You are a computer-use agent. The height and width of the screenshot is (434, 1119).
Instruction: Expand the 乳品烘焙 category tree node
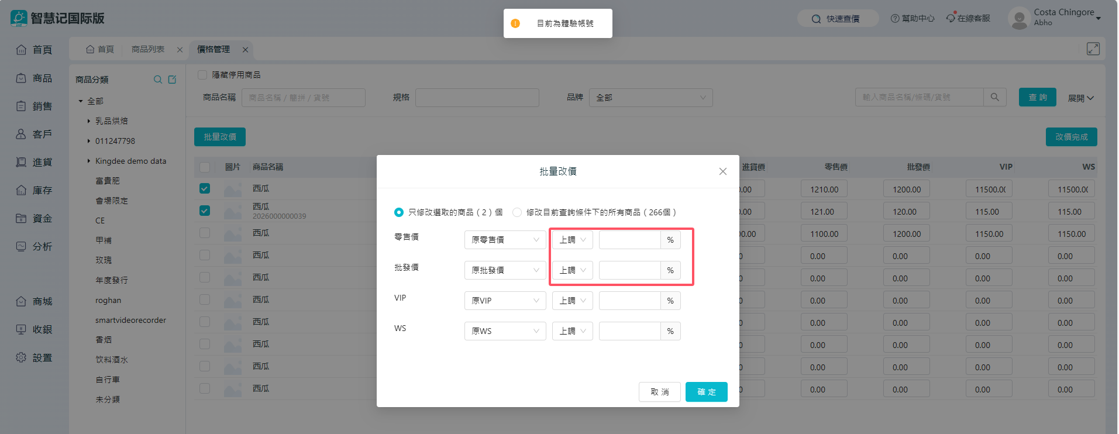click(x=89, y=121)
